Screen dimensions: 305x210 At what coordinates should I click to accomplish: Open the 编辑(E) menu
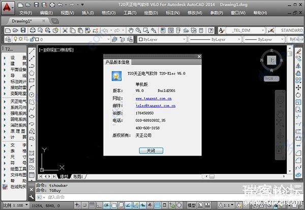click(46, 13)
